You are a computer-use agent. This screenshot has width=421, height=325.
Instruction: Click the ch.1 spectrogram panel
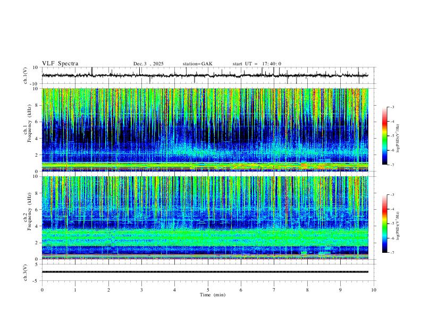[x=205, y=130]
